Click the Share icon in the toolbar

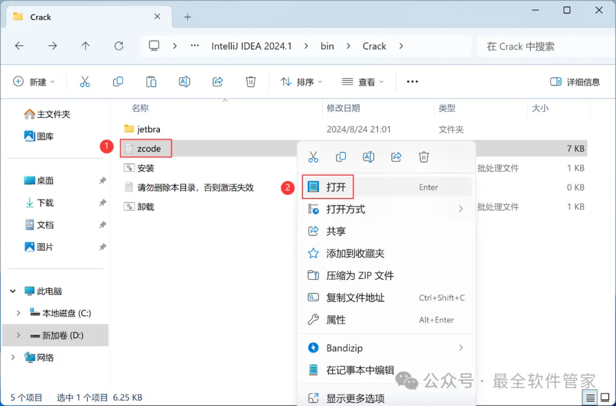click(218, 82)
